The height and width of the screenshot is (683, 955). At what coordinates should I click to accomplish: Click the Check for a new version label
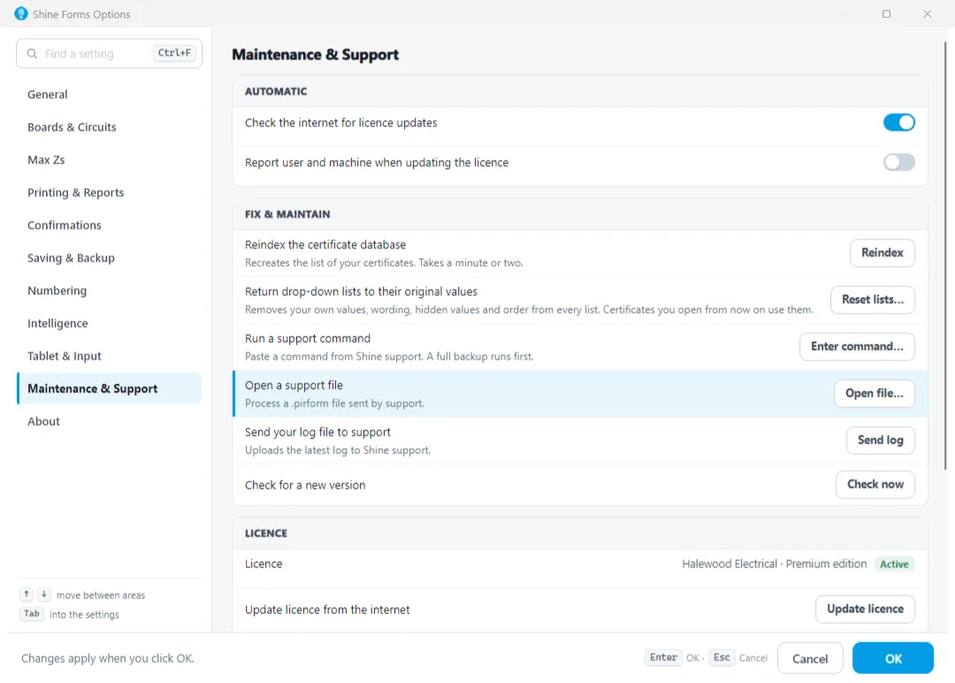pos(305,485)
